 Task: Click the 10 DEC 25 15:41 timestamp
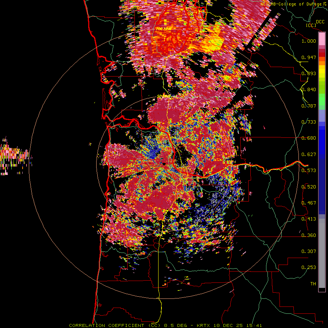[238, 325]
